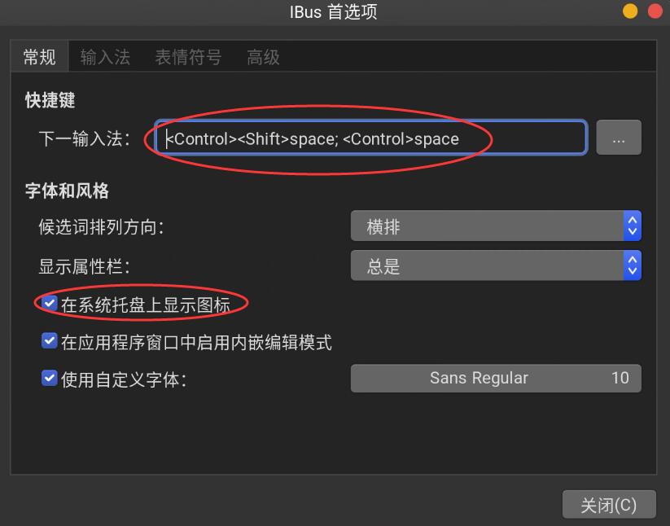Open the 显示属性栏 dropdown showing 总是
The height and width of the screenshot is (526, 670).
pos(496,265)
